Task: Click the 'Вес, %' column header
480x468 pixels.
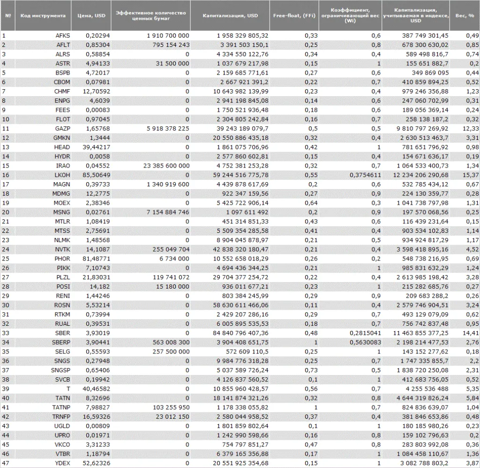Action: pyautogui.click(x=464, y=15)
